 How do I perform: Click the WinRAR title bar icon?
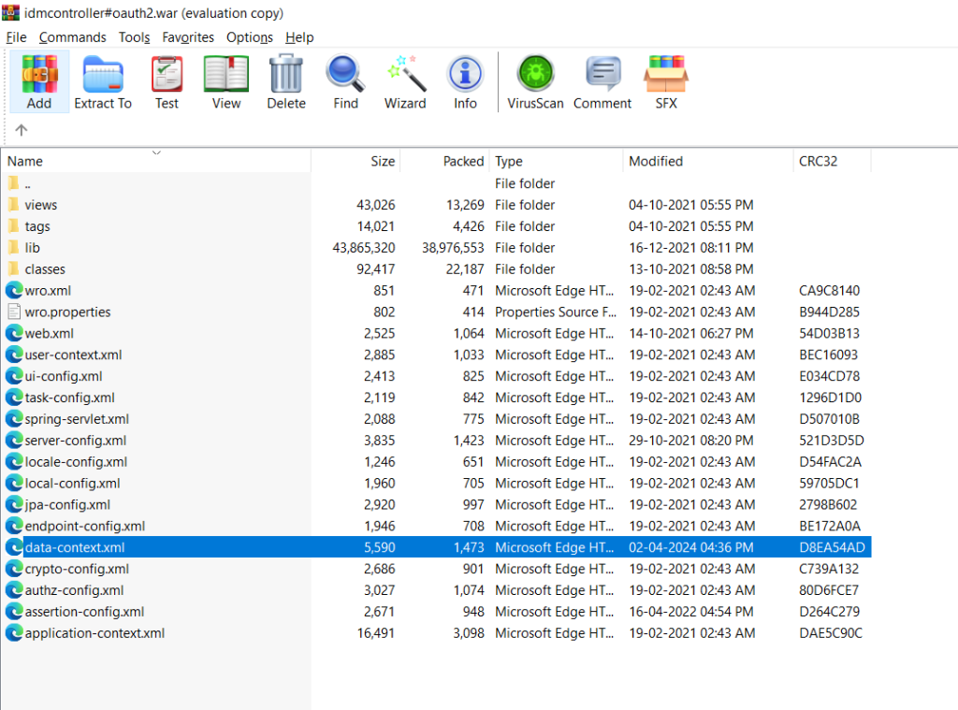pos(10,12)
